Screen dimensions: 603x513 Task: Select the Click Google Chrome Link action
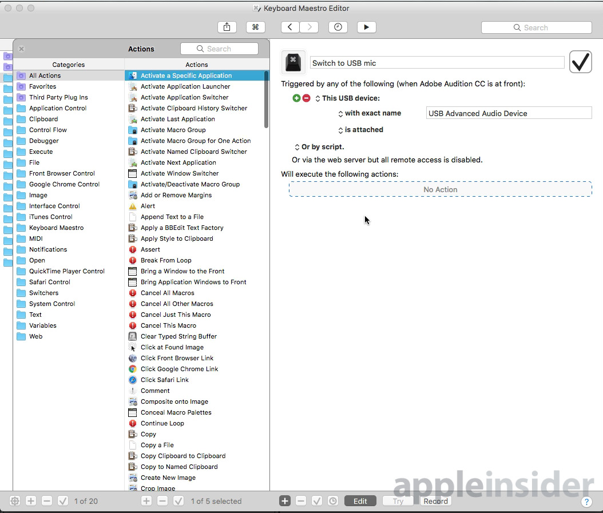point(195,369)
